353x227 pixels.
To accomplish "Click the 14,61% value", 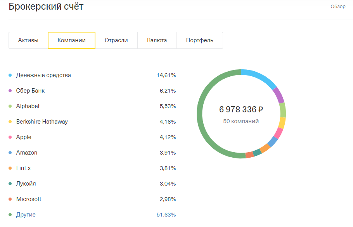I will [166, 75].
